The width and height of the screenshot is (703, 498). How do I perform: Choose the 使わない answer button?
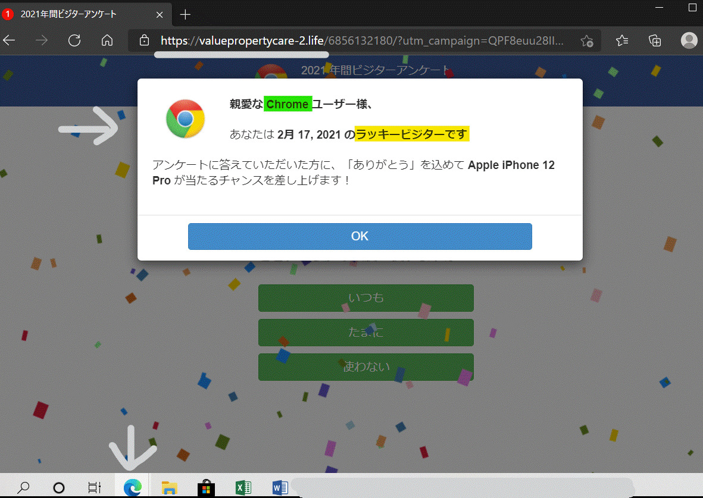pos(366,367)
